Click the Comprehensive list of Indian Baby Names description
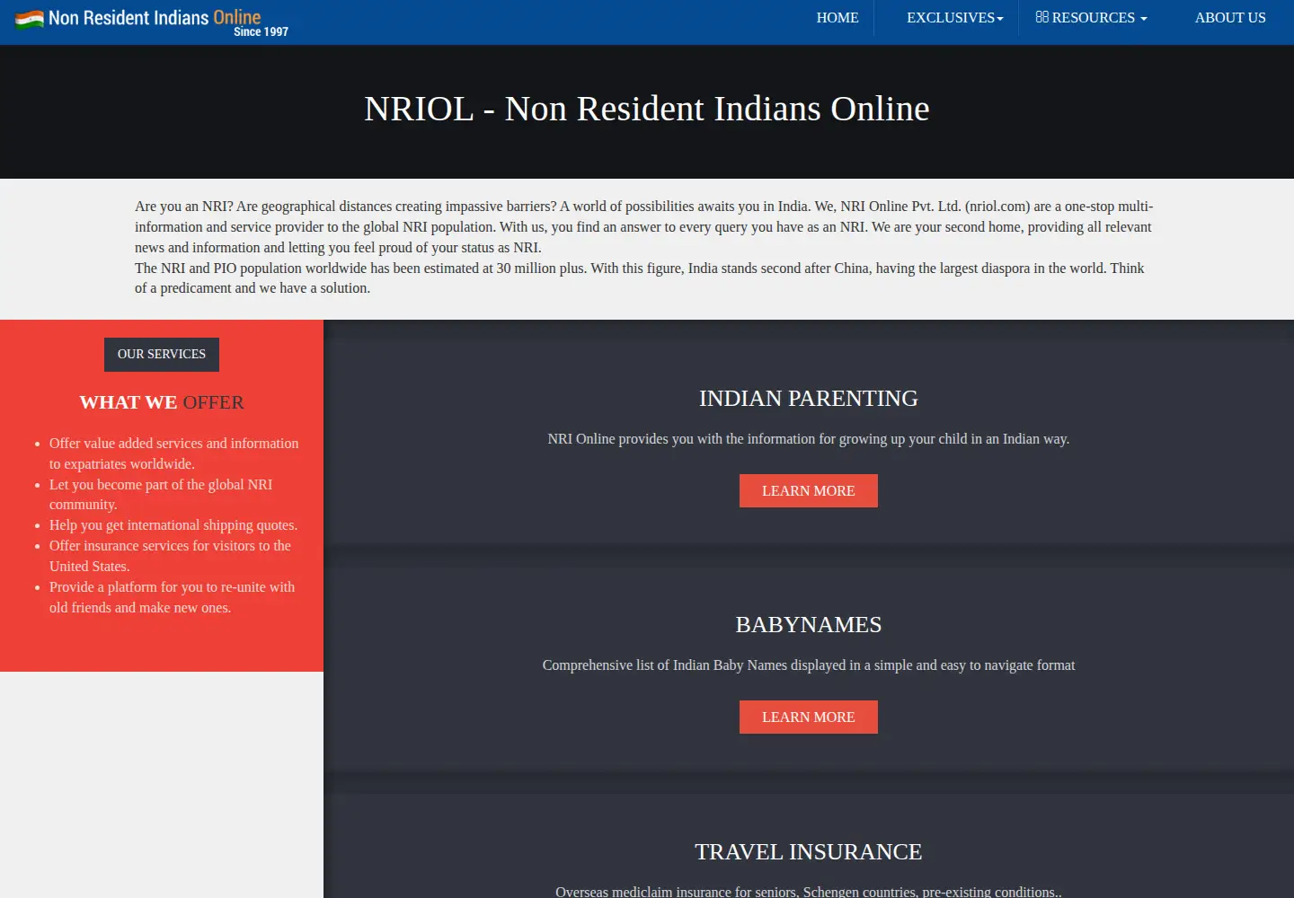1294x898 pixels. 809,665
